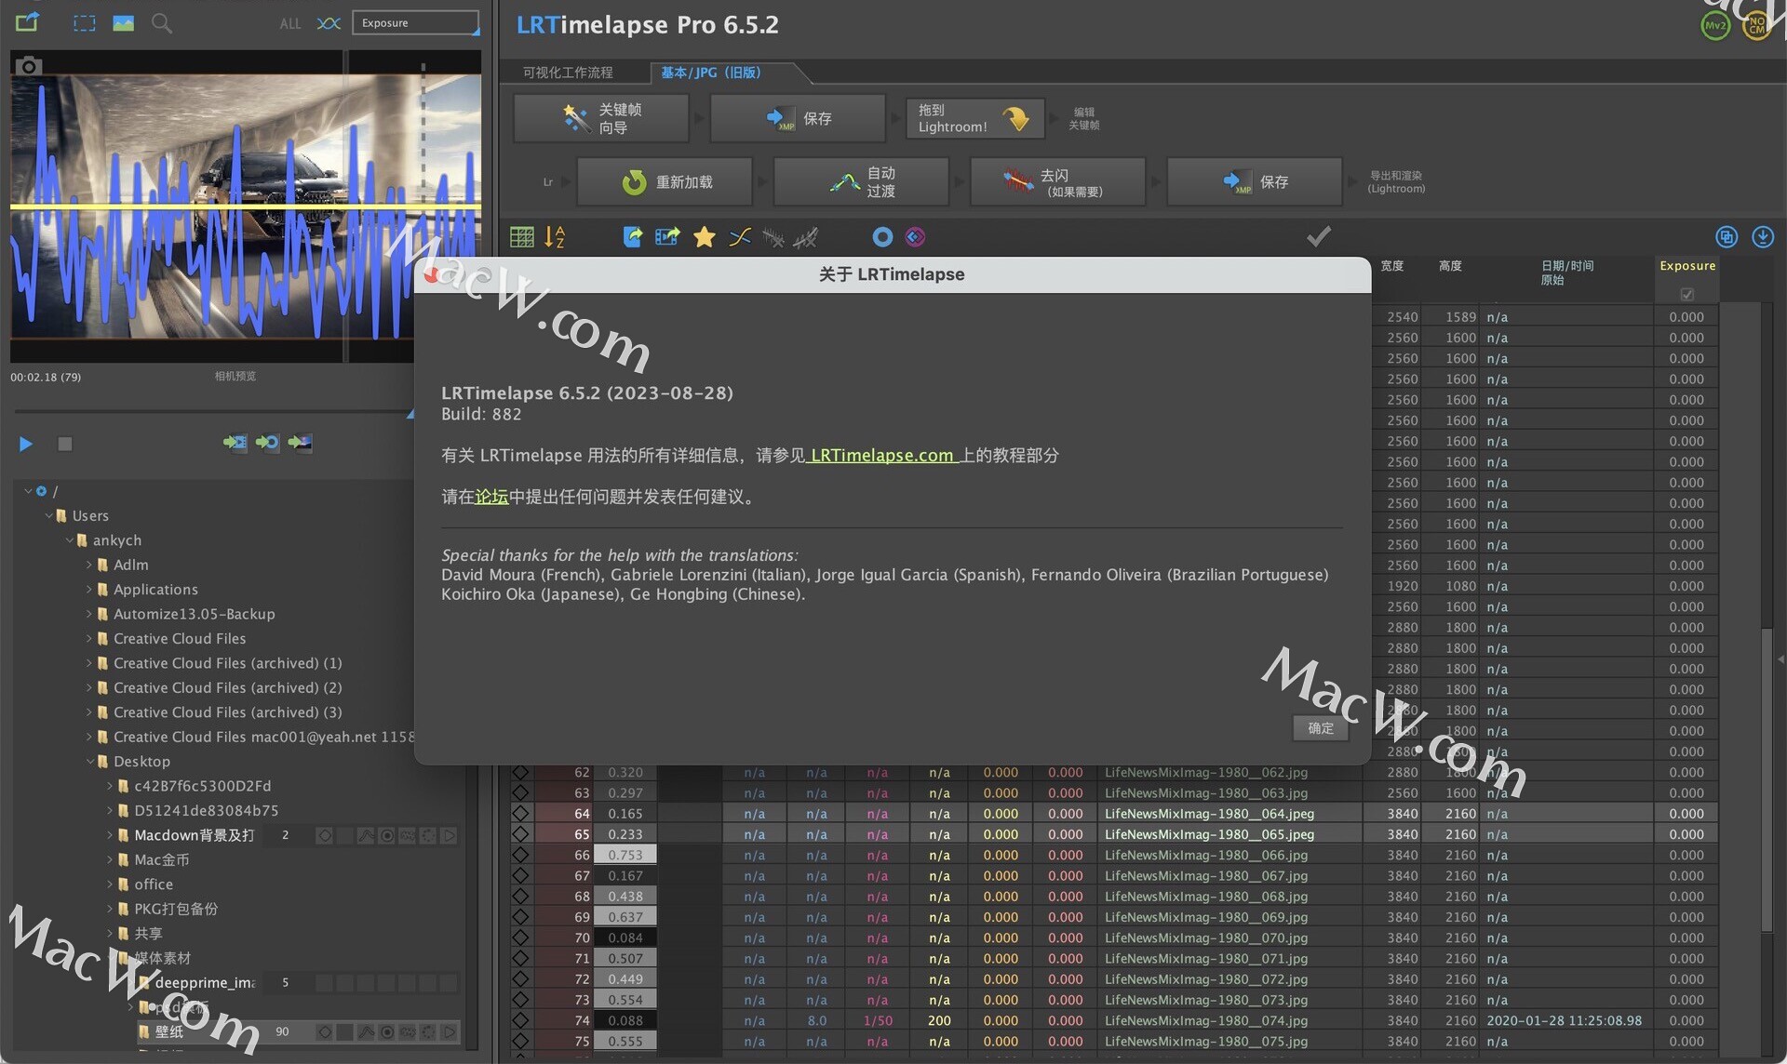Collapse the ankych folder
This screenshot has height=1064, width=1787.
[x=69, y=540]
